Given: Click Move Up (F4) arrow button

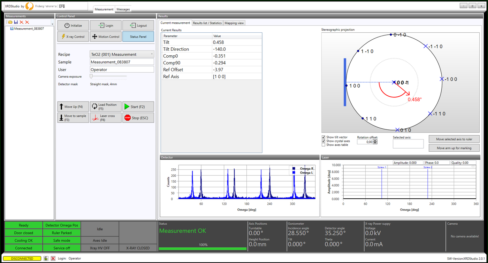Looking at the screenshot, I should tap(73, 106).
